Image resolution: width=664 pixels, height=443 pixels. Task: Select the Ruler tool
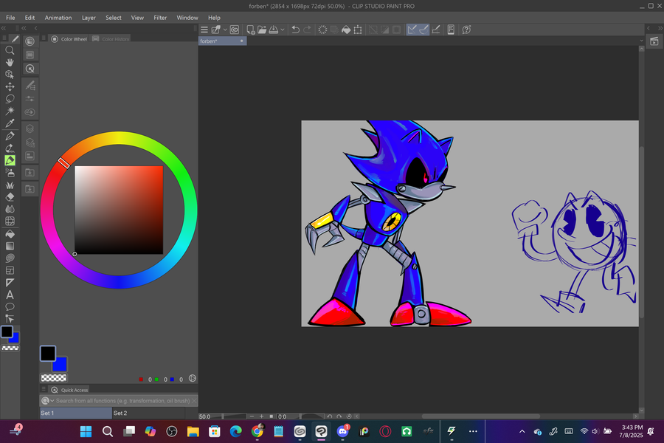(x=10, y=283)
